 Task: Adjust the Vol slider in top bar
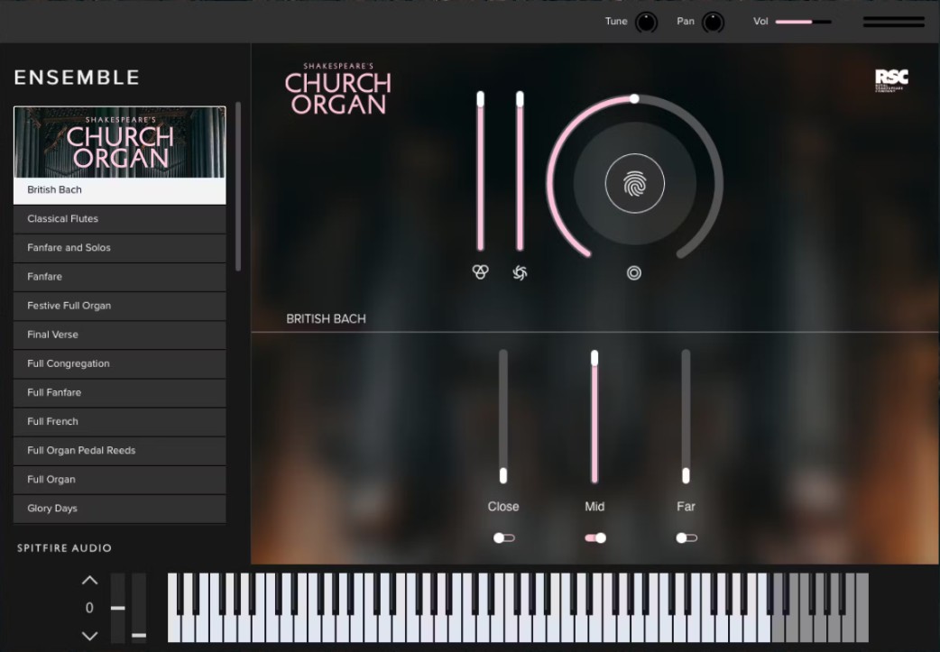(x=803, y=22)
